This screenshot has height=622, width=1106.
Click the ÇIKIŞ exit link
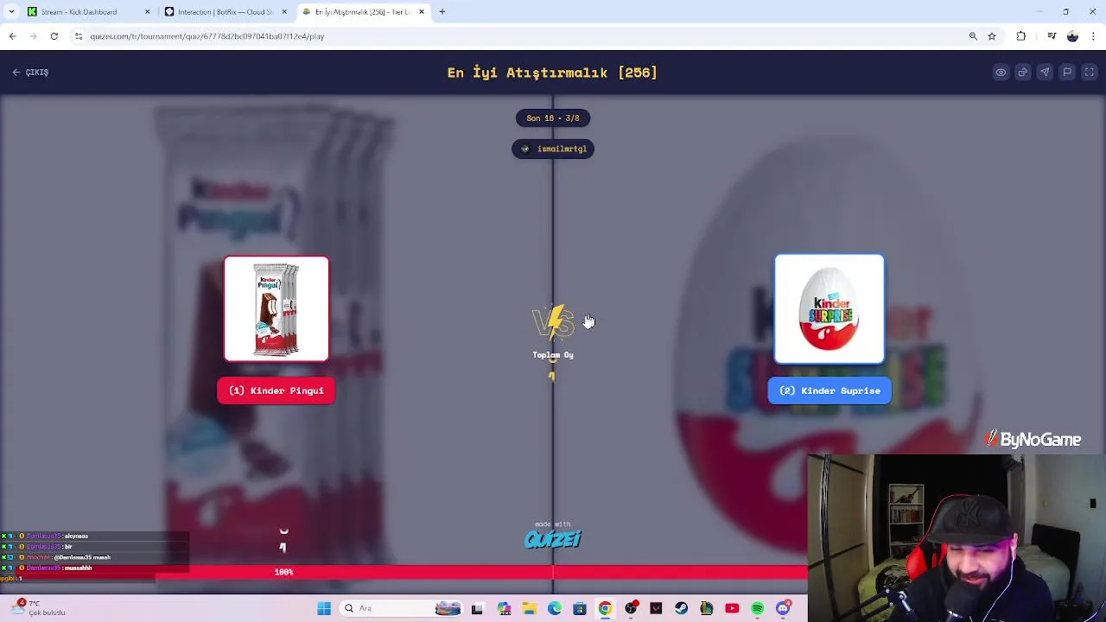tap(30, 73)
